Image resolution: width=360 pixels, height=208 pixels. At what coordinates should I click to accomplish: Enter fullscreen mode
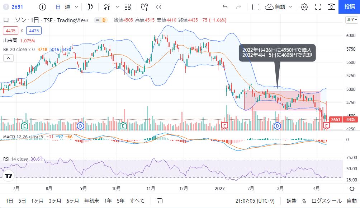[x=318, y=7]
